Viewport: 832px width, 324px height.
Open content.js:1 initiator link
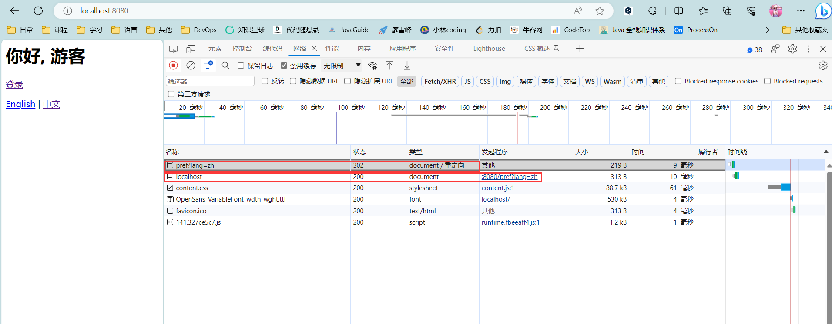(x=498, y=188)
